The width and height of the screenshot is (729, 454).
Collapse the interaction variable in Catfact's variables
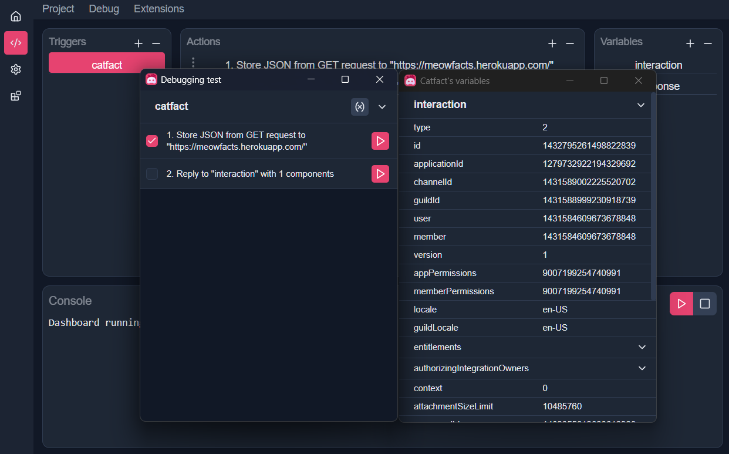click(641, 105)
